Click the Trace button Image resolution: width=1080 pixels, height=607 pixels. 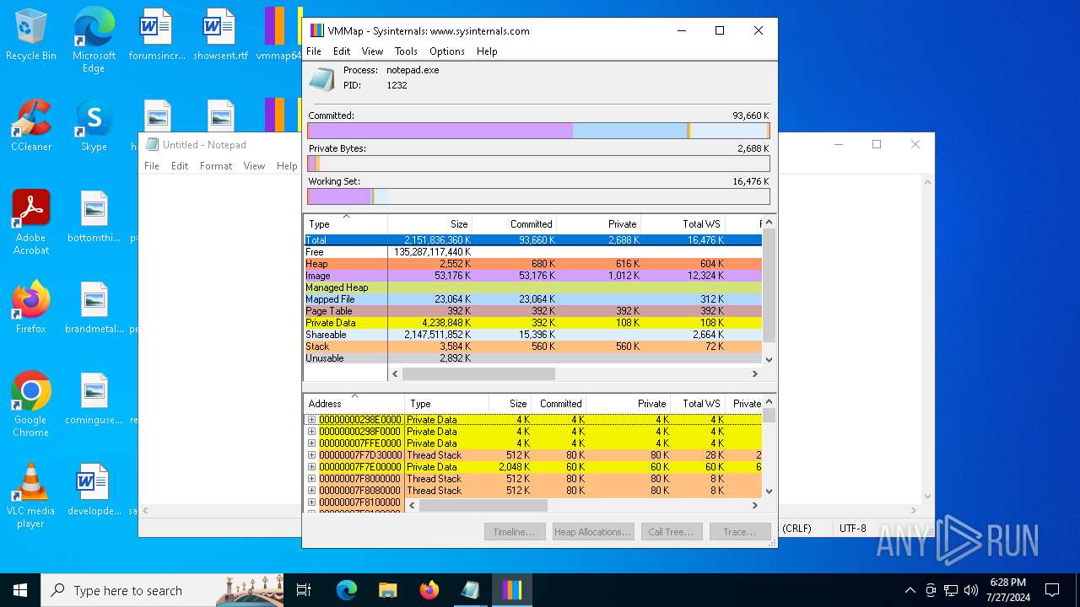(740, 532)
